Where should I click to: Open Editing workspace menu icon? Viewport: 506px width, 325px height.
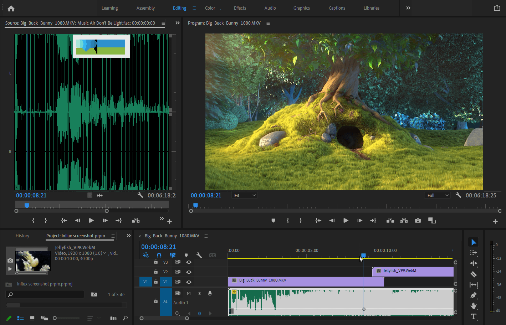click(x=194, y=8)
